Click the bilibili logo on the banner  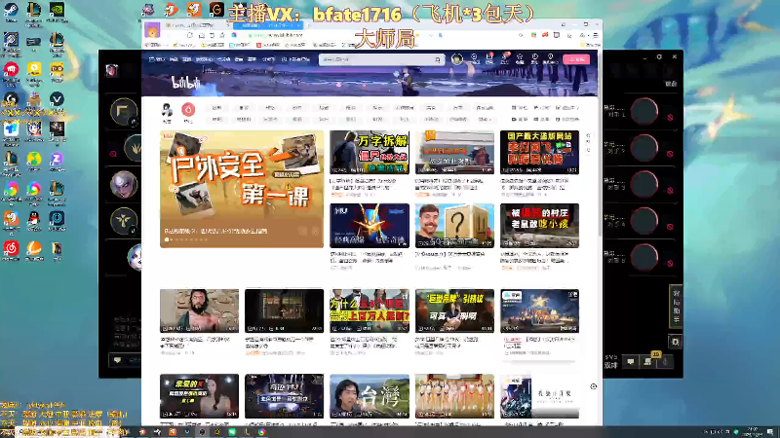coord(185,83)
